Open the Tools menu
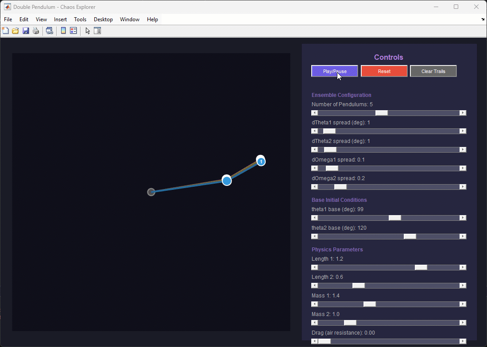The image size is (487, 347). coord(80,19)
